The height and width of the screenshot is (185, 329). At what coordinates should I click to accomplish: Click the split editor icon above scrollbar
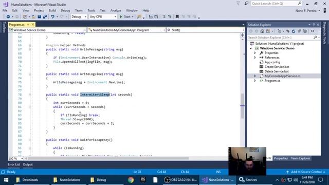[x=243, y=35]
